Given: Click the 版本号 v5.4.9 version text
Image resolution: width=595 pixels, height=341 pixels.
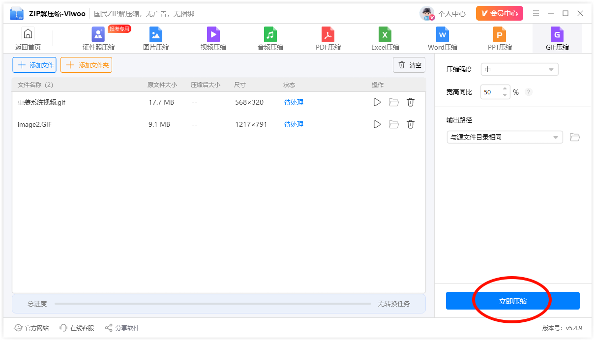Looking at the screenshot, I should click(x=562, y=328).
